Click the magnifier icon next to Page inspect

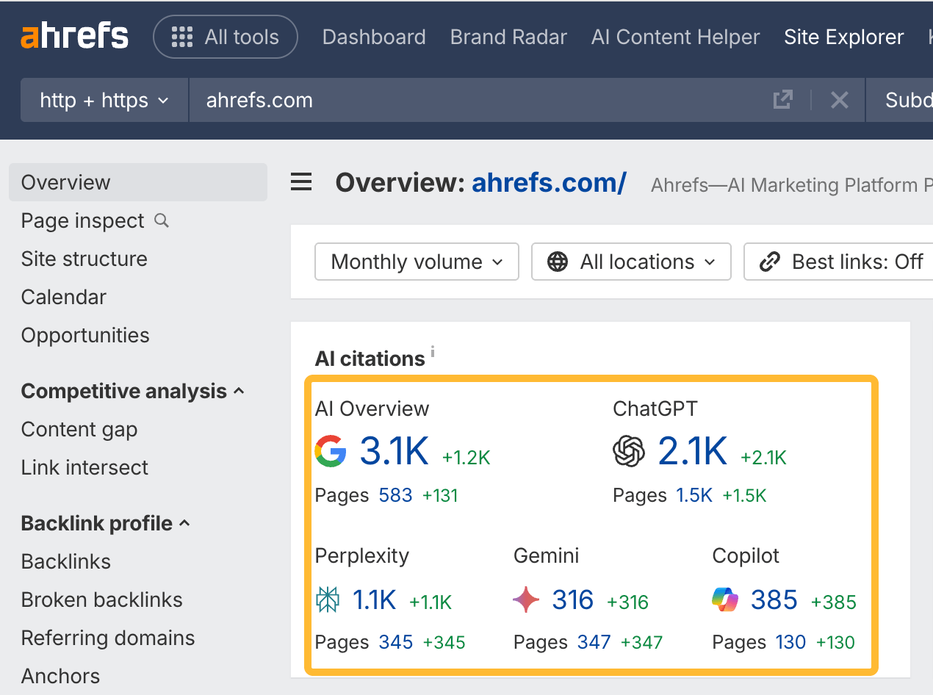pos(160,221)
